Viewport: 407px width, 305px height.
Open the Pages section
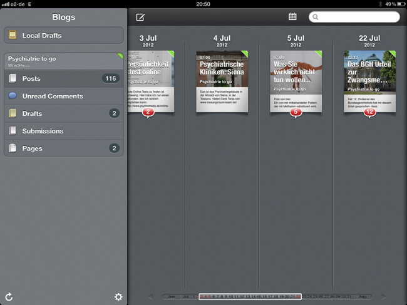click(x=63, y=148)
